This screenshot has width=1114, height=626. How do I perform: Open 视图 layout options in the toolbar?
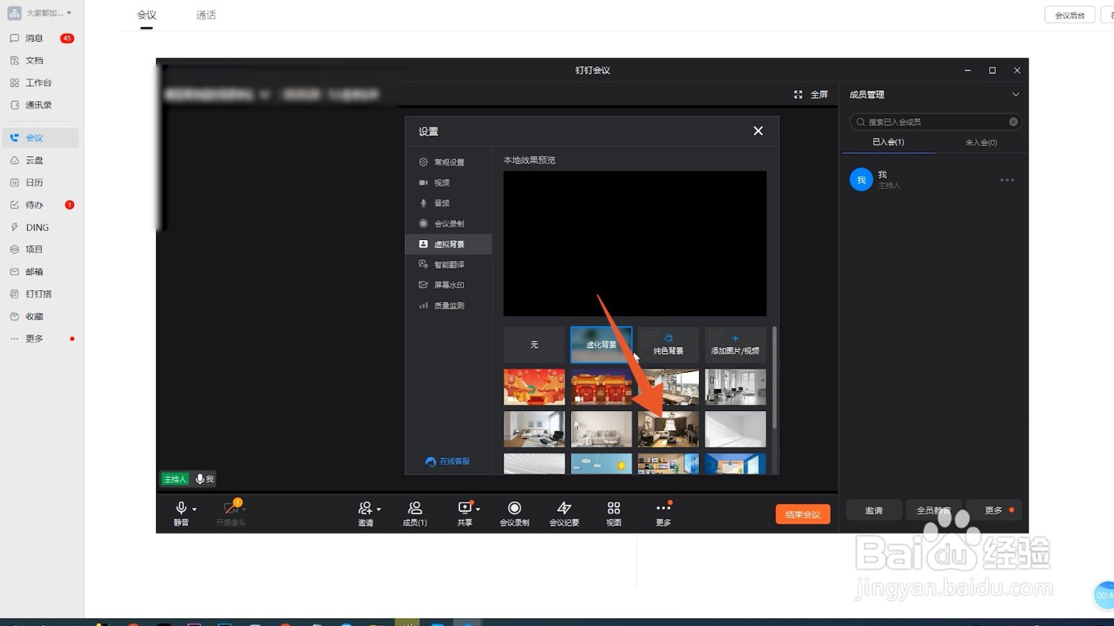tap(613, 514)
